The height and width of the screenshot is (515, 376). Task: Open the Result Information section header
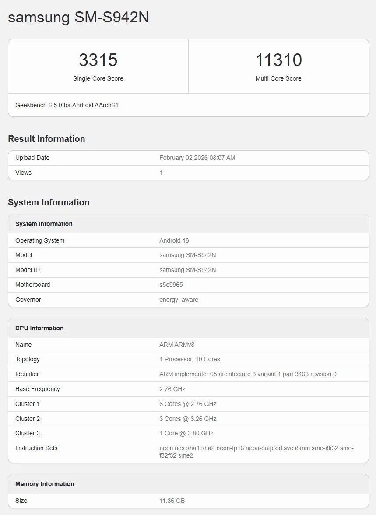(x=46, y=139)
